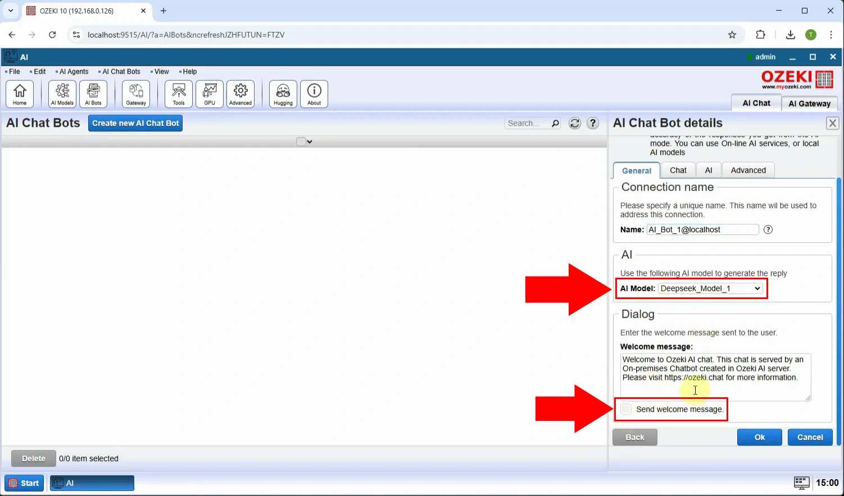This screenshot has height=496, width=844.
Task: Switch to the General tab
Action: tap(637, 171)
